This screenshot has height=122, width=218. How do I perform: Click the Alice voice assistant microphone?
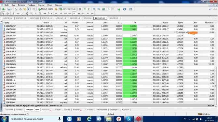(x=60, y=119)
